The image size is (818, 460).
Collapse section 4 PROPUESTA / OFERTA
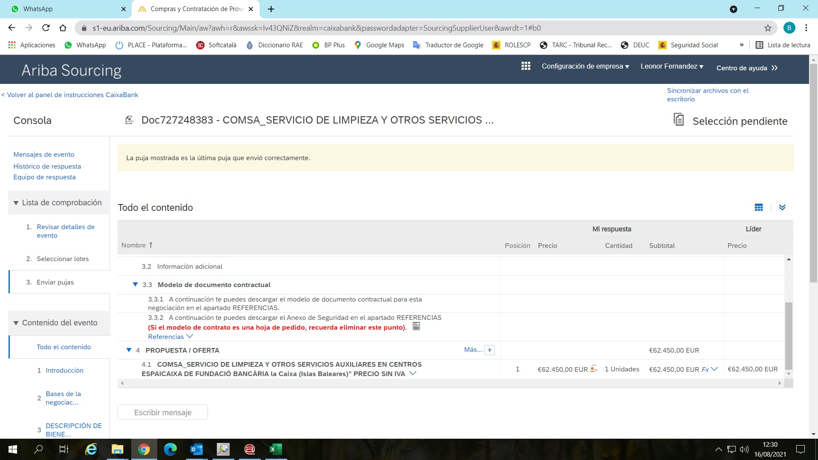[x=129, y=350]
